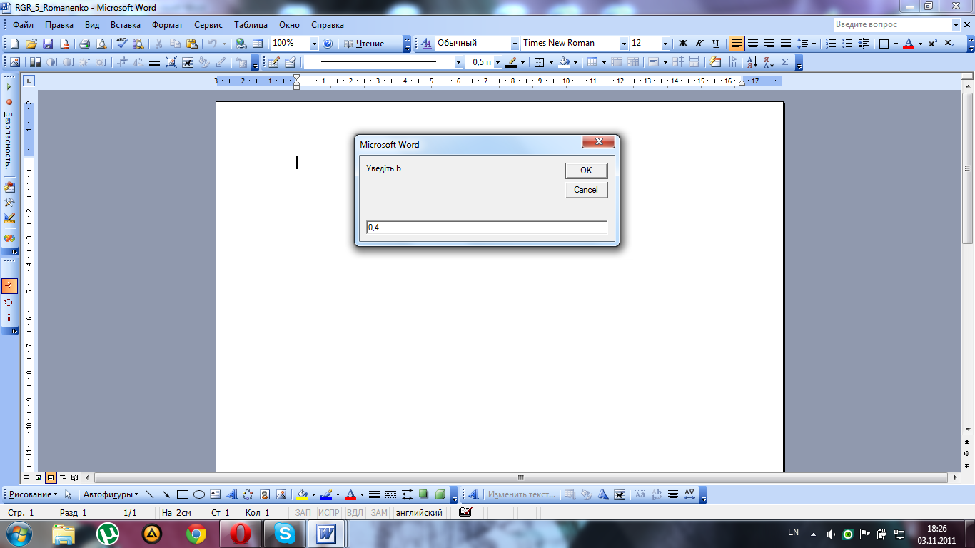
Task: Click the Line Style icon on picture toolbar
Action: click(x=154, y=62)
